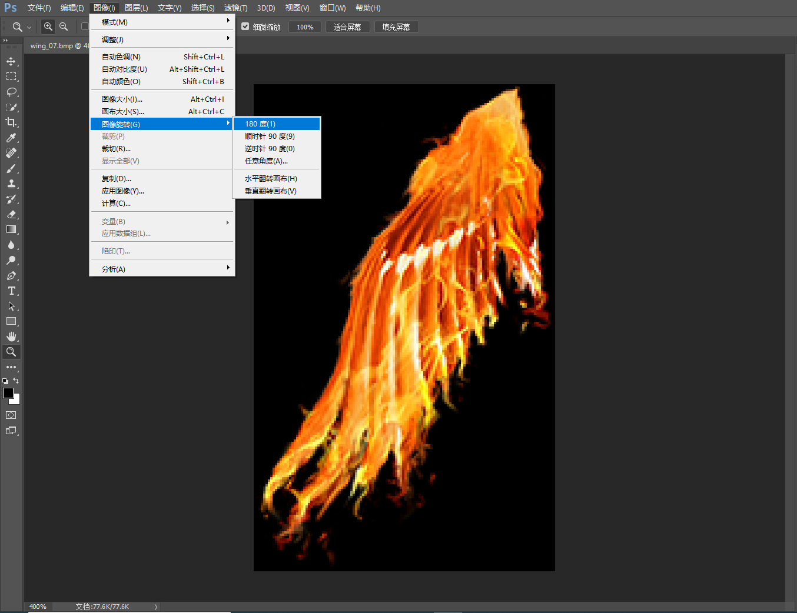Choose 裁切(R)... menu item
This screenshot has width=797, height=613.
tap(162, 148)
